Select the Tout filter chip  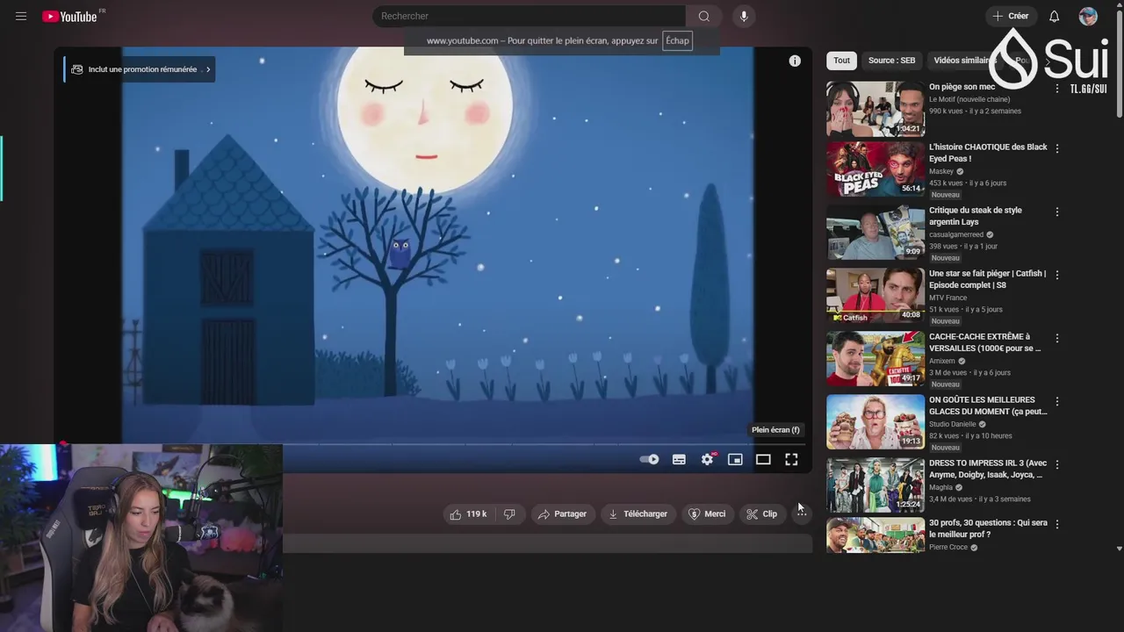click(841, 61)
